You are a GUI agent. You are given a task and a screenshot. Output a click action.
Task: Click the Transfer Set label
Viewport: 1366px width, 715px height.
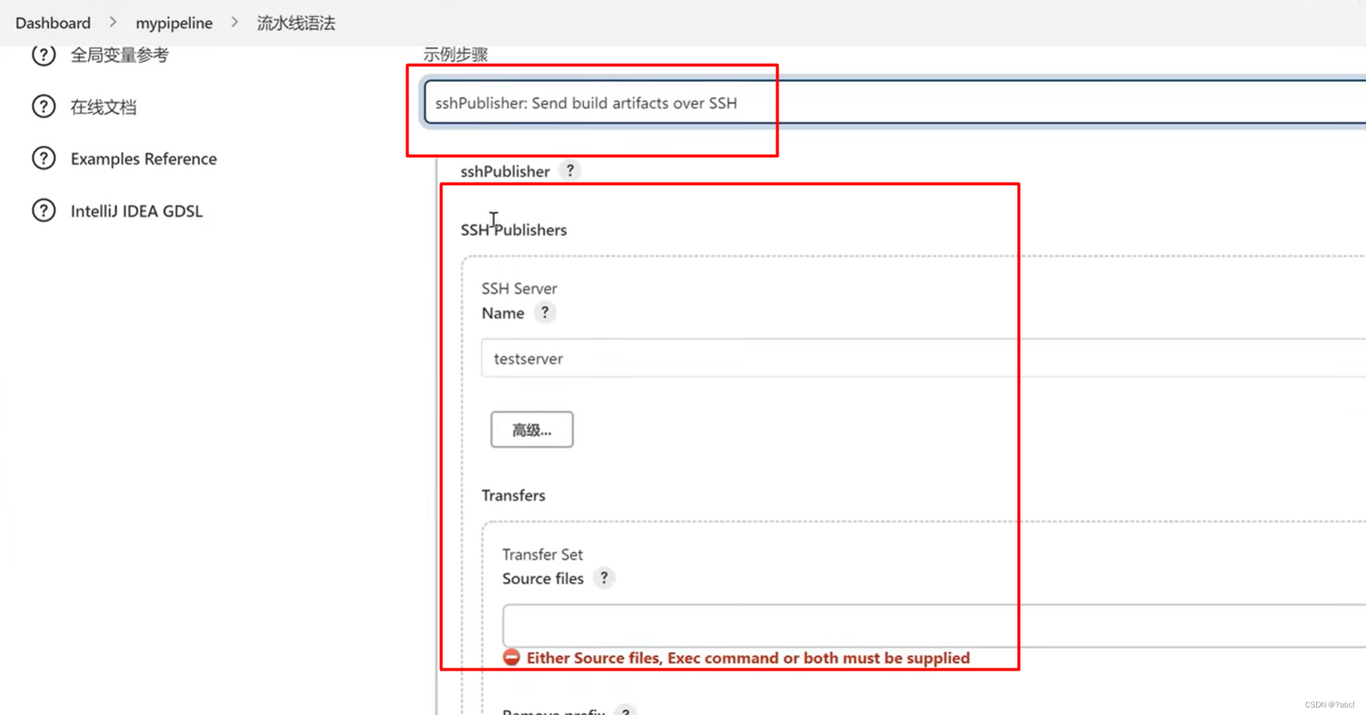click(x=542, y=554)
